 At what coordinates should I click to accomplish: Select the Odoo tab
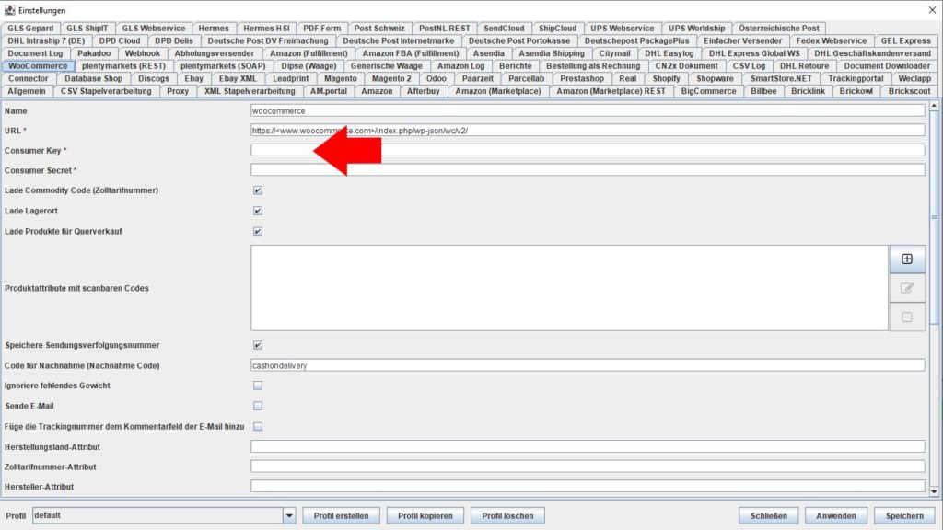coord(436,79)
